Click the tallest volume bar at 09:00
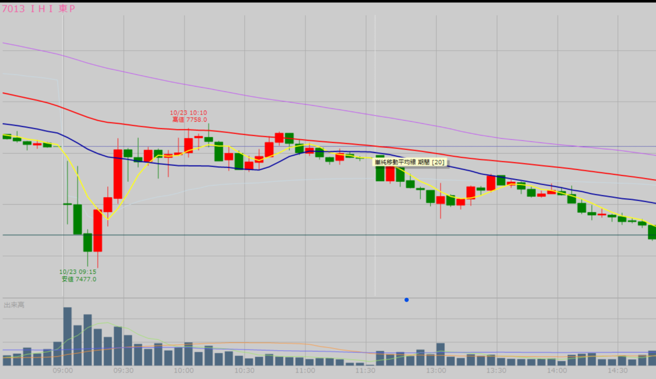 pyautogui.click(x=68, y=336)
